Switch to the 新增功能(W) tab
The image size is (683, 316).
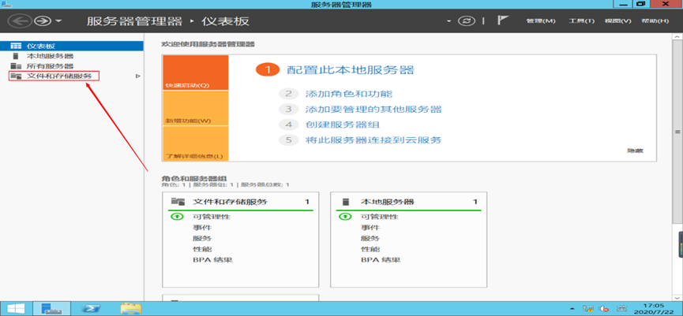click(x=195, y=108)
